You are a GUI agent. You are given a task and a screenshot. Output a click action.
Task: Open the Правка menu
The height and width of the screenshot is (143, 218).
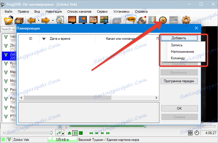[x=23, y=11]
